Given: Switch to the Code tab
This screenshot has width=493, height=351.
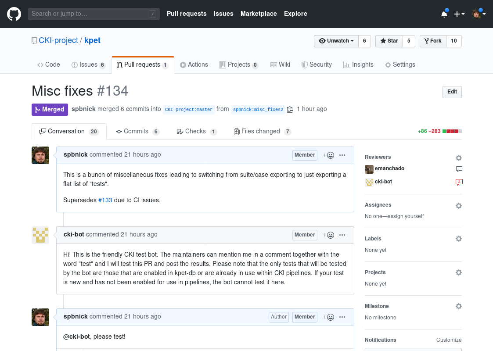Looking at the screenshot, I should [48, 65].
